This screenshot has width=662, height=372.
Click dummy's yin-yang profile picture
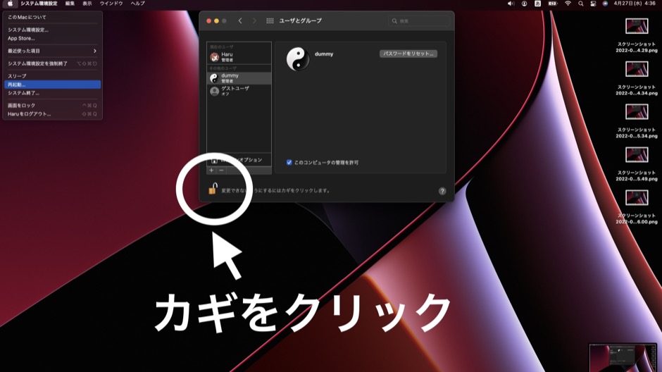click(298, 59)
